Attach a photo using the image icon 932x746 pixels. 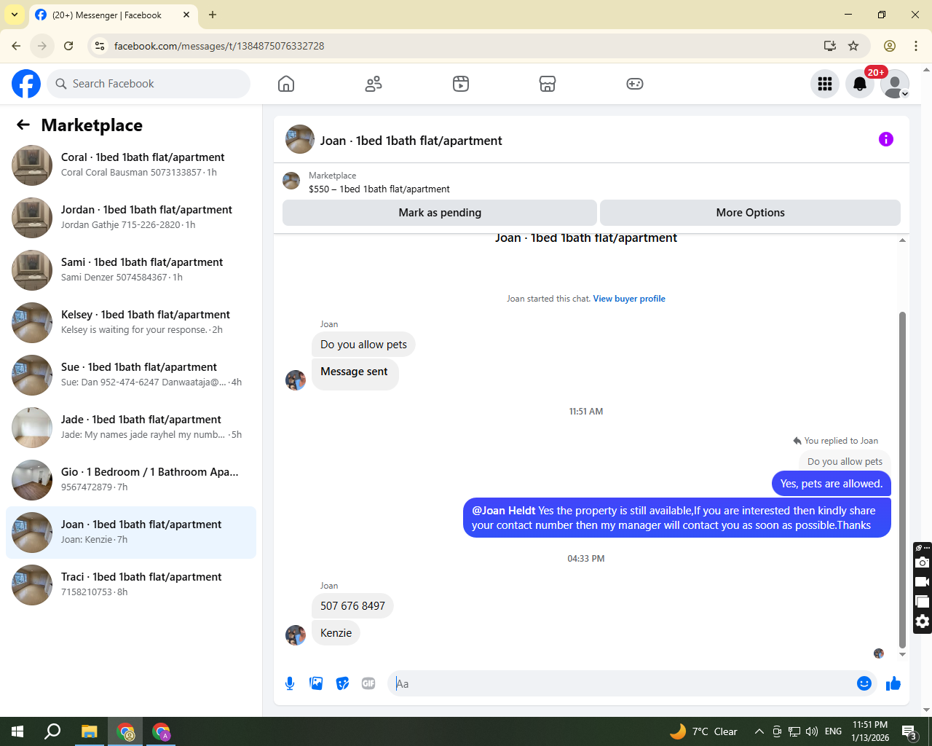click(316, 683)
